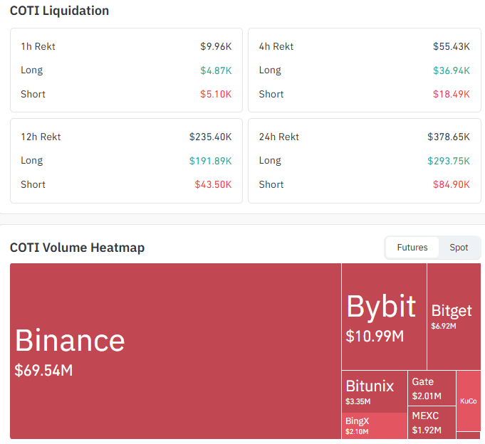
Task: Click the 4h Short value $18.49K
Action: (x=452, y=94)
